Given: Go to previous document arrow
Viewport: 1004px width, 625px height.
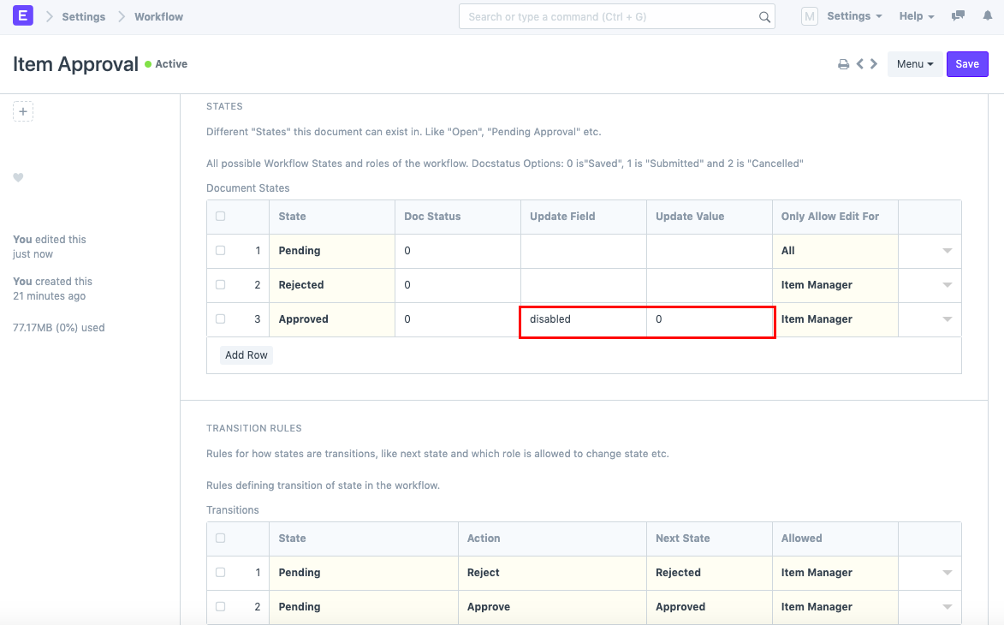Looking at the screenshot, I should (860, 64).
